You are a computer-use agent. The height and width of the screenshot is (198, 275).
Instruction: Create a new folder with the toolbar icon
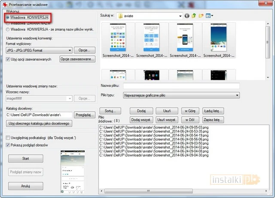tap(201, 16)
